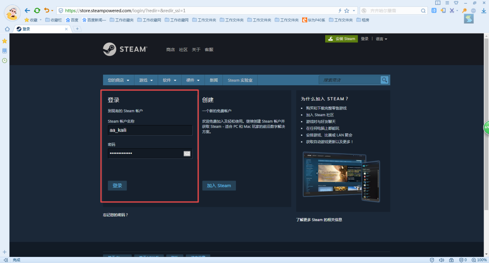Expand the 硬件 dropdown menu
This screenshot has width=489, height=263.
[193, 80]
